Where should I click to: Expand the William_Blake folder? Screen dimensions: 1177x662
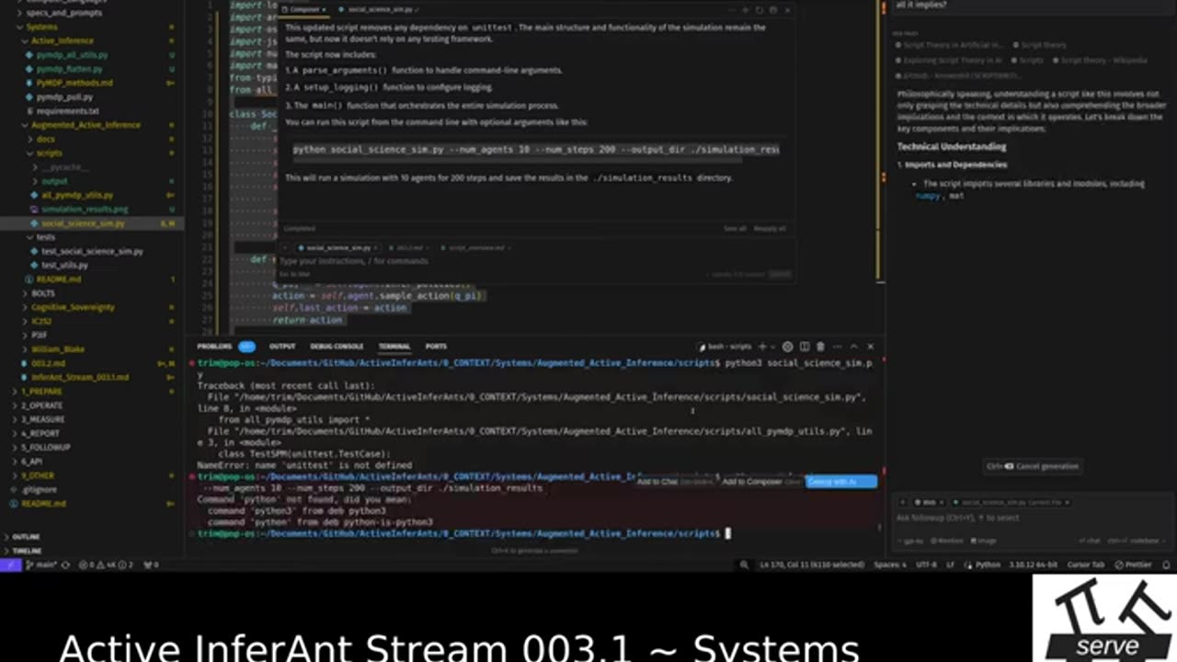58,349
